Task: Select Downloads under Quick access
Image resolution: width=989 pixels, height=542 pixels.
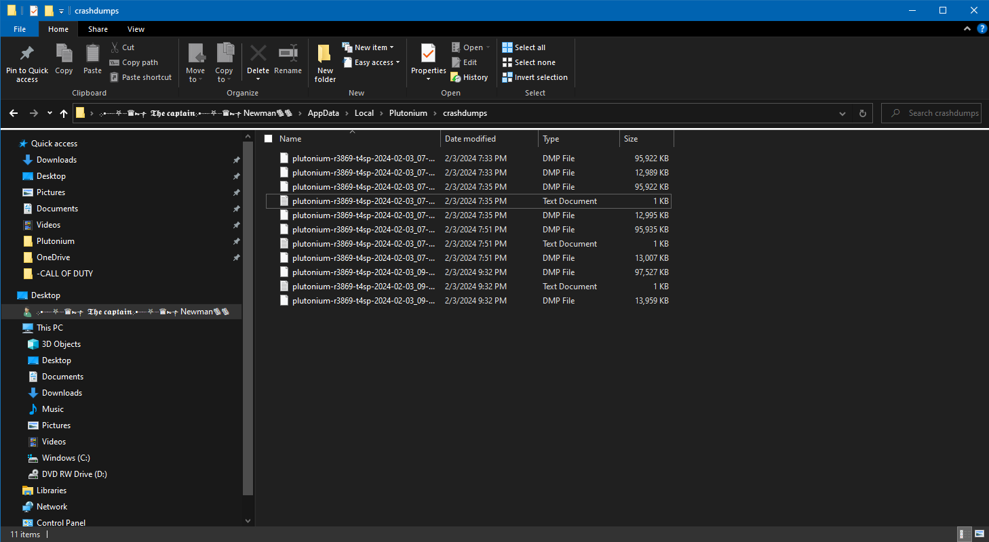Action: (56, 160)
